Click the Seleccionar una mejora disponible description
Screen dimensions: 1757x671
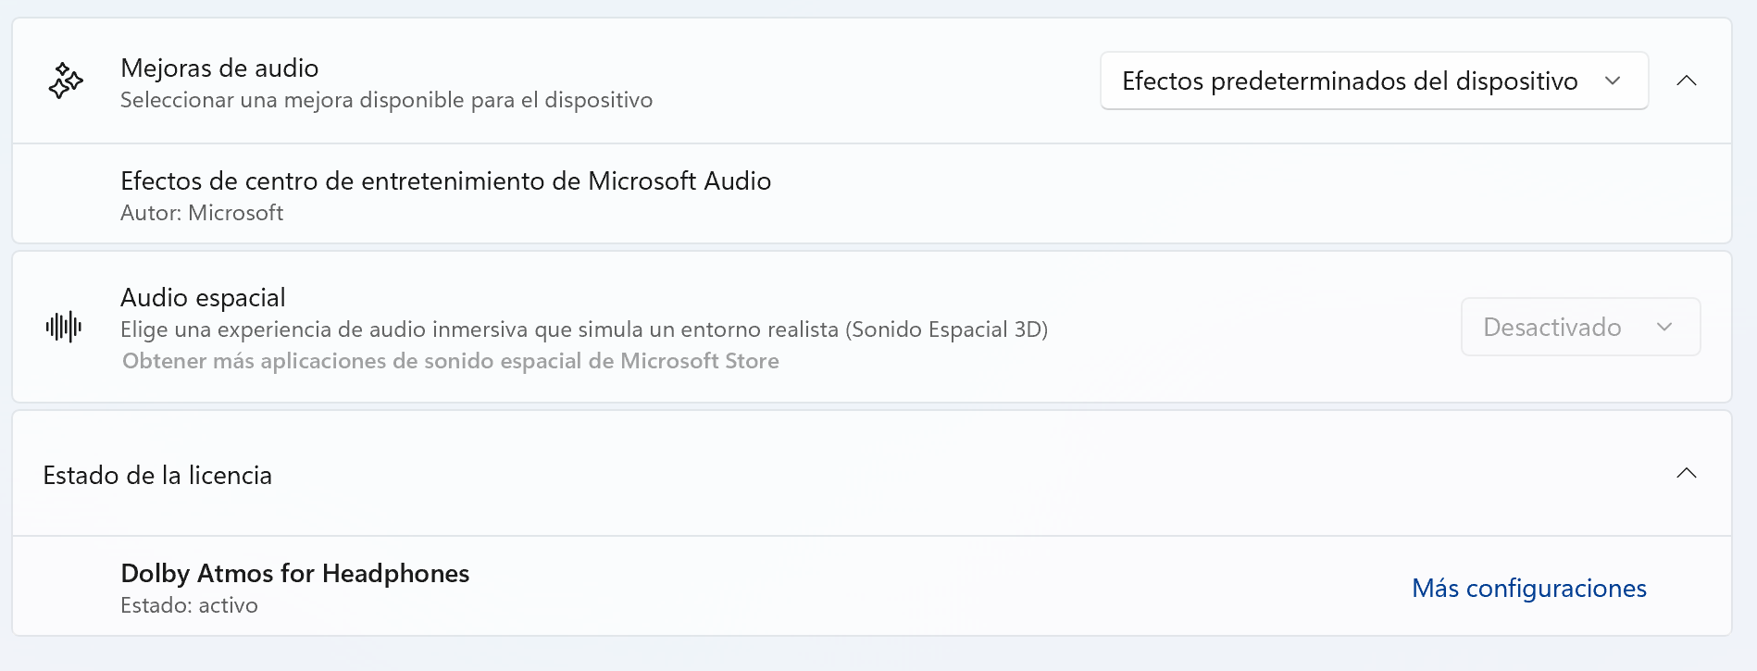pos(386,100)
